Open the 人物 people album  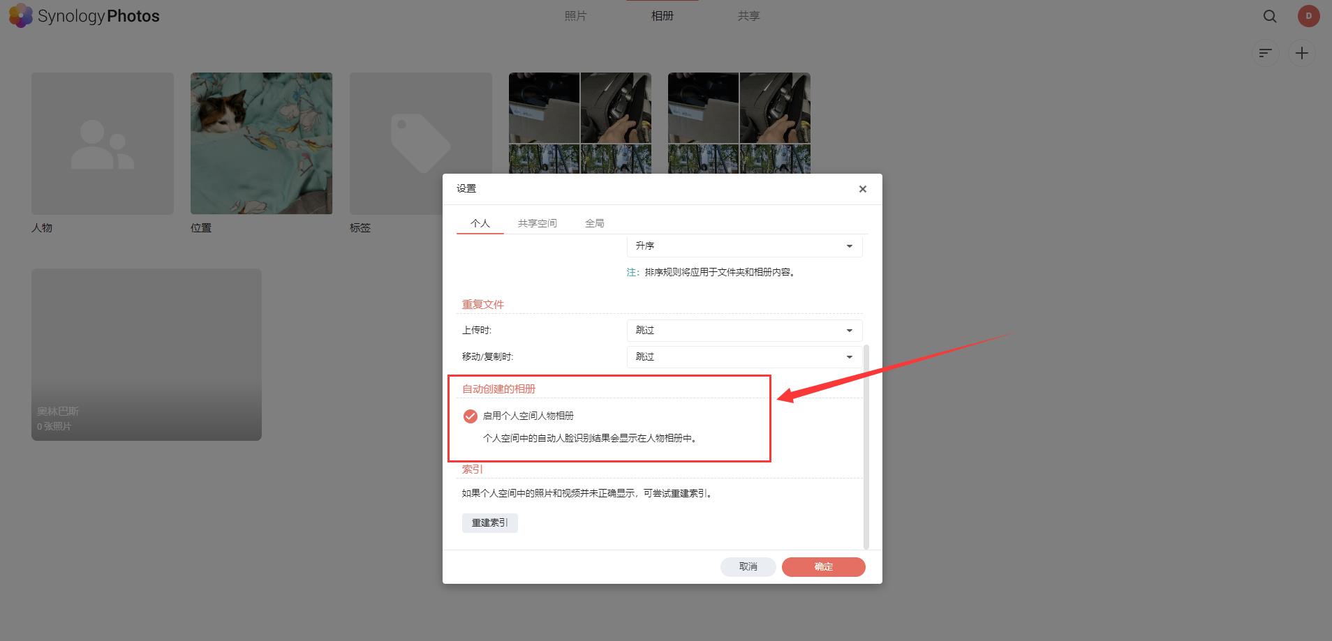click(x=102, y=144)
